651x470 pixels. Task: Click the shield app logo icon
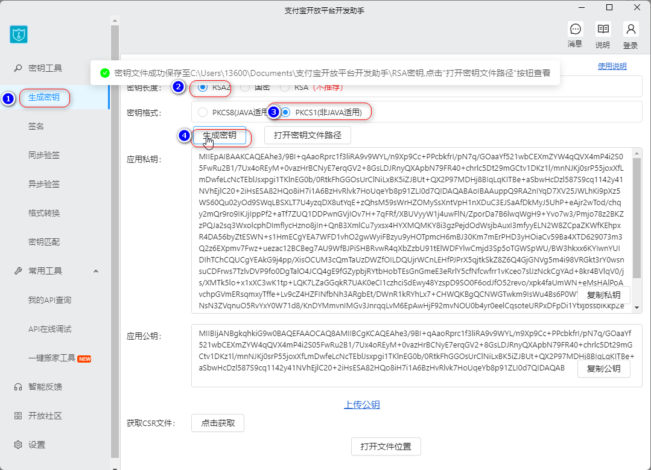pyautogui.click(x=19, y=34)
